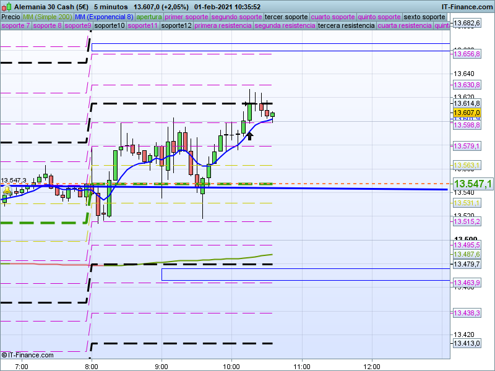Viewport: 495px width, 371px height.
Task: Click the date 01-feb-2021 10:35:52
Action: (227, 7)
